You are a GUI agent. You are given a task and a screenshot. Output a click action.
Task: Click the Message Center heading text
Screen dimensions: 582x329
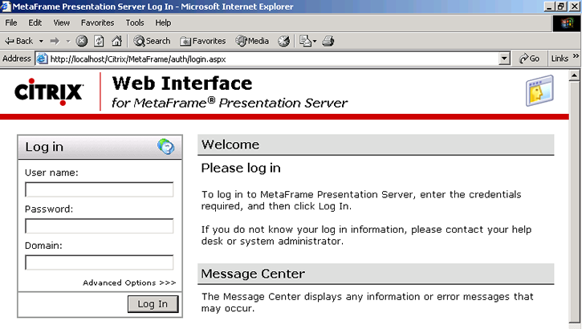tap(253, 274)
